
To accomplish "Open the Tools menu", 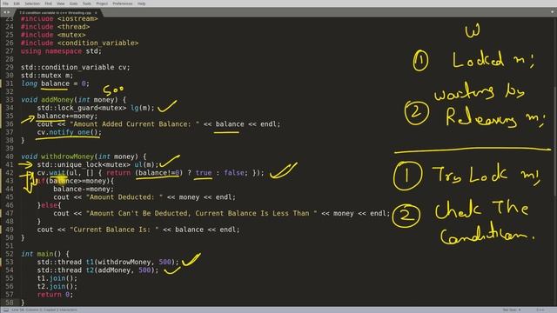I will tap(87, 3).
